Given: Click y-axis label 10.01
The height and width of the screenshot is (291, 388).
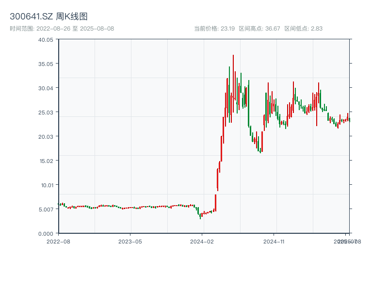Looking at the screenshot, I should tap(47, 185).
